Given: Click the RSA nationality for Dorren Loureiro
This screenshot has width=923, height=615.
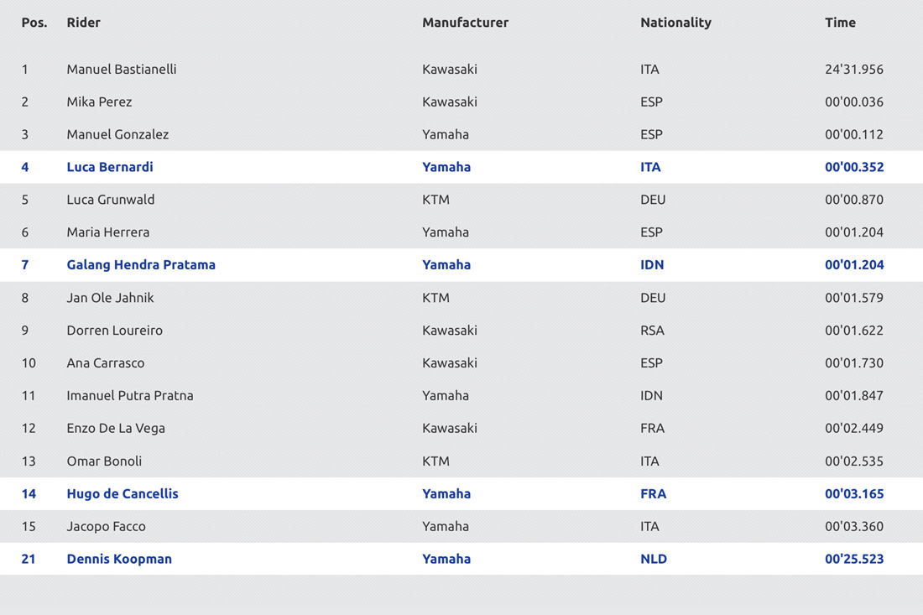Looking at the screenshot, I should [x=652, y=331].
